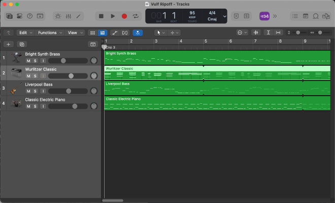The height and width of the screenshot is (203, 335).
Task: Open the View menu in tracks area
Action: [x=75, y=33]
